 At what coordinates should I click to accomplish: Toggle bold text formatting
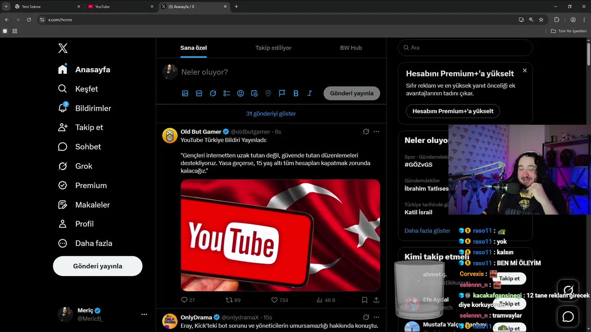point(296,93)
